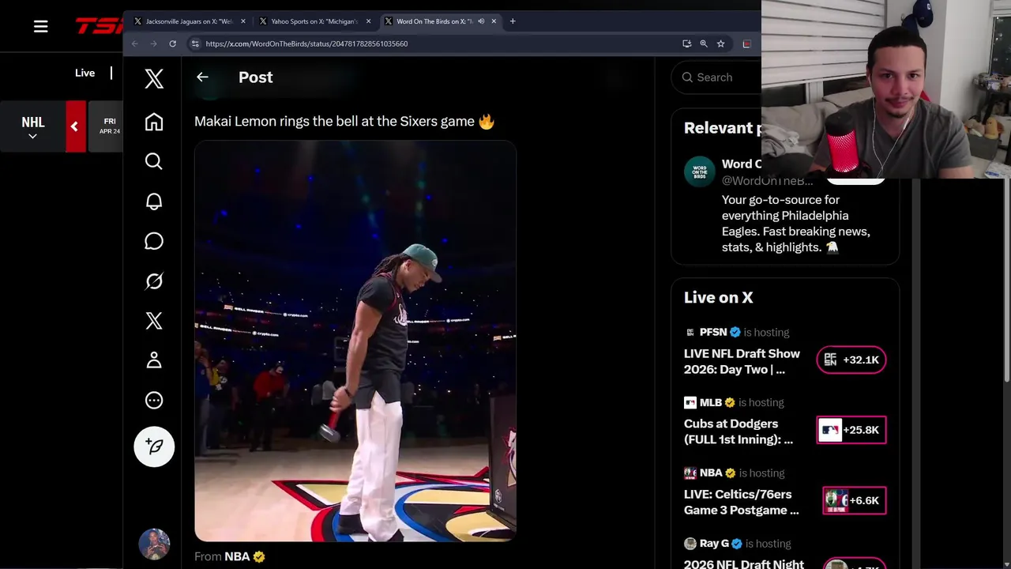This screenshot has width=1011, height=569.
Task: Join NBA live stream +6.6K button
Action: click(x=854, y=500)
